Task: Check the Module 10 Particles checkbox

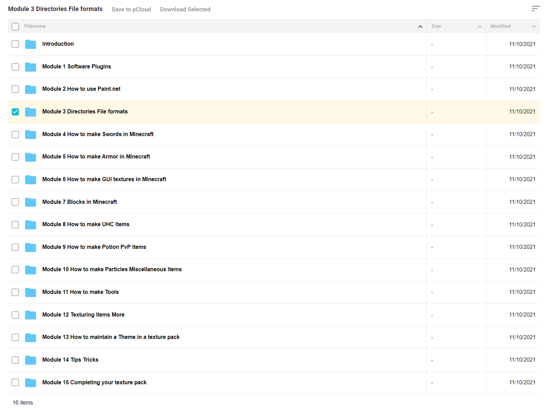Action: pos(15,269)
